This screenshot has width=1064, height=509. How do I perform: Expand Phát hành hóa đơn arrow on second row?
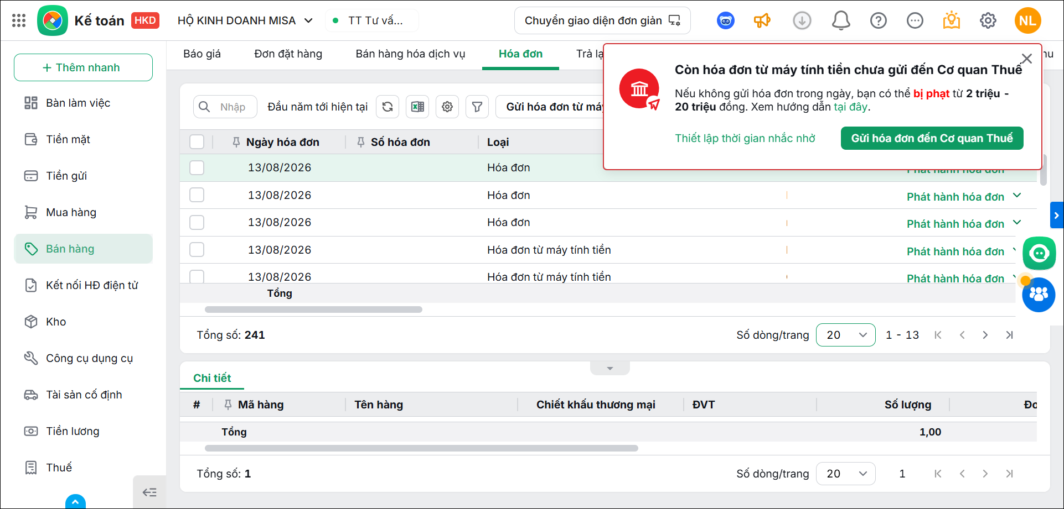click(1017, 196)
